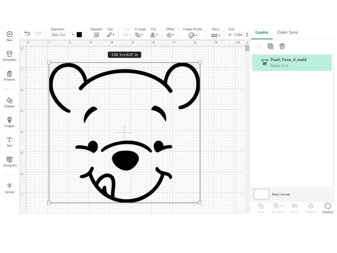Viewport: 337px width, 253px height.
Task: Open the Projects panel
Action: 9,76
